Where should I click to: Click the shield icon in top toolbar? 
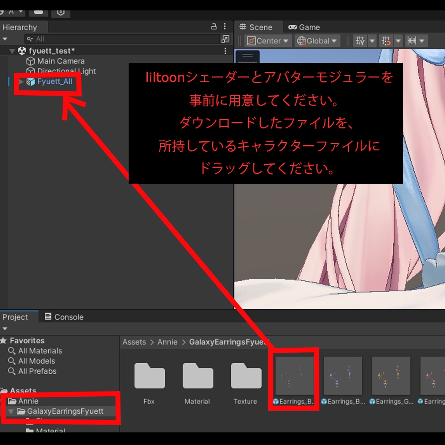tap(60, 13)
